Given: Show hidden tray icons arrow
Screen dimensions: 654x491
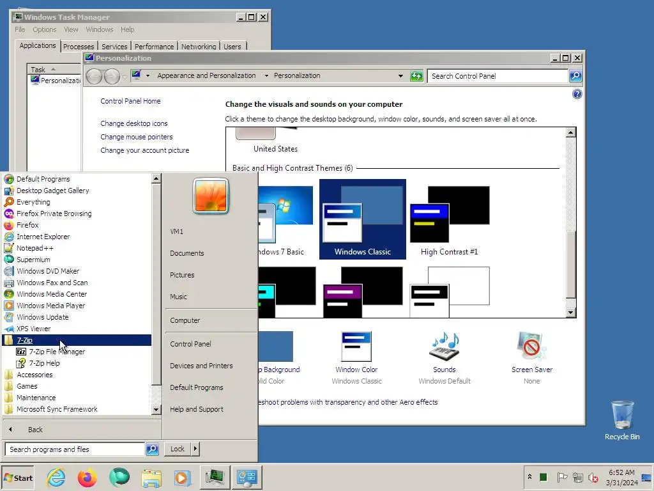Looking at the screenshot, I should coord(529,476).
